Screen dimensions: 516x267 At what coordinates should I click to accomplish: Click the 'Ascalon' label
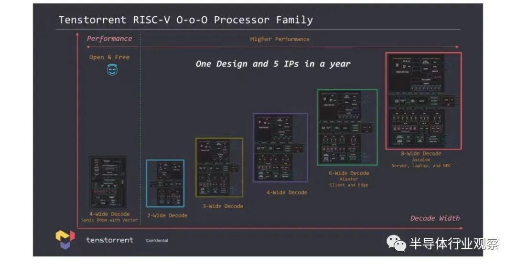coord(421,160)
